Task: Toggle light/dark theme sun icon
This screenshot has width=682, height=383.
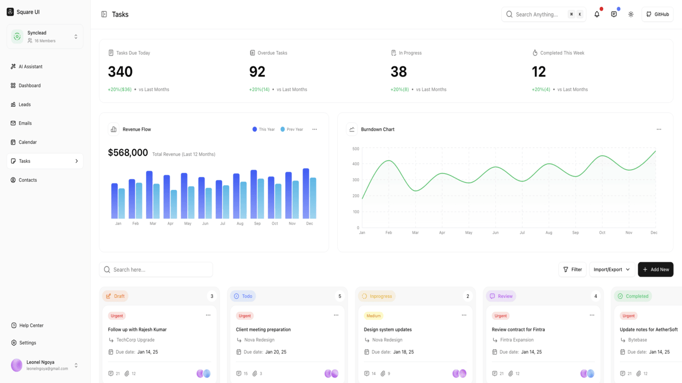Action: pyautogui.click(x=631, y=14)
